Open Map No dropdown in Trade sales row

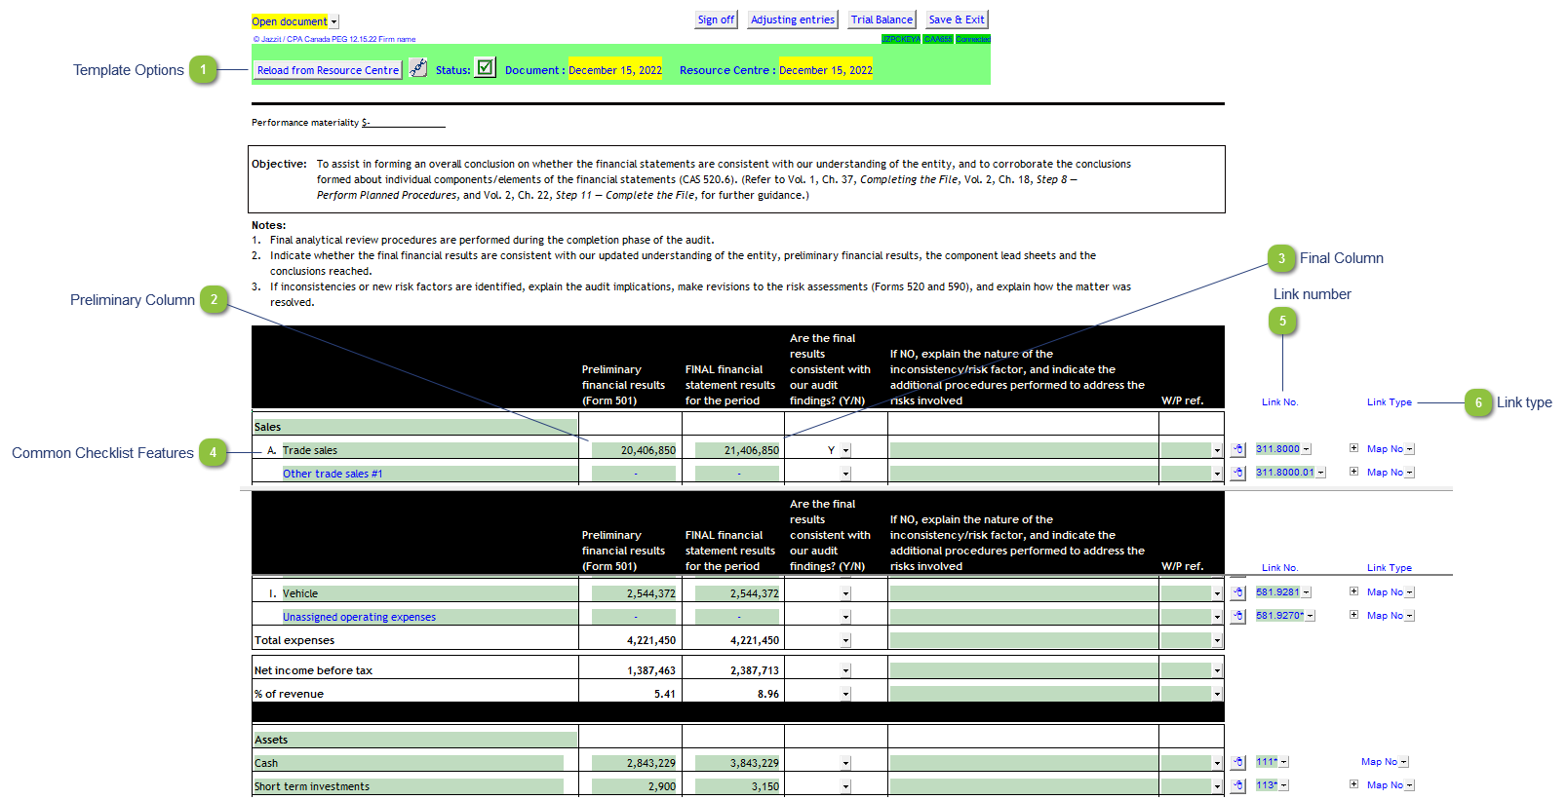[1410, 449]
